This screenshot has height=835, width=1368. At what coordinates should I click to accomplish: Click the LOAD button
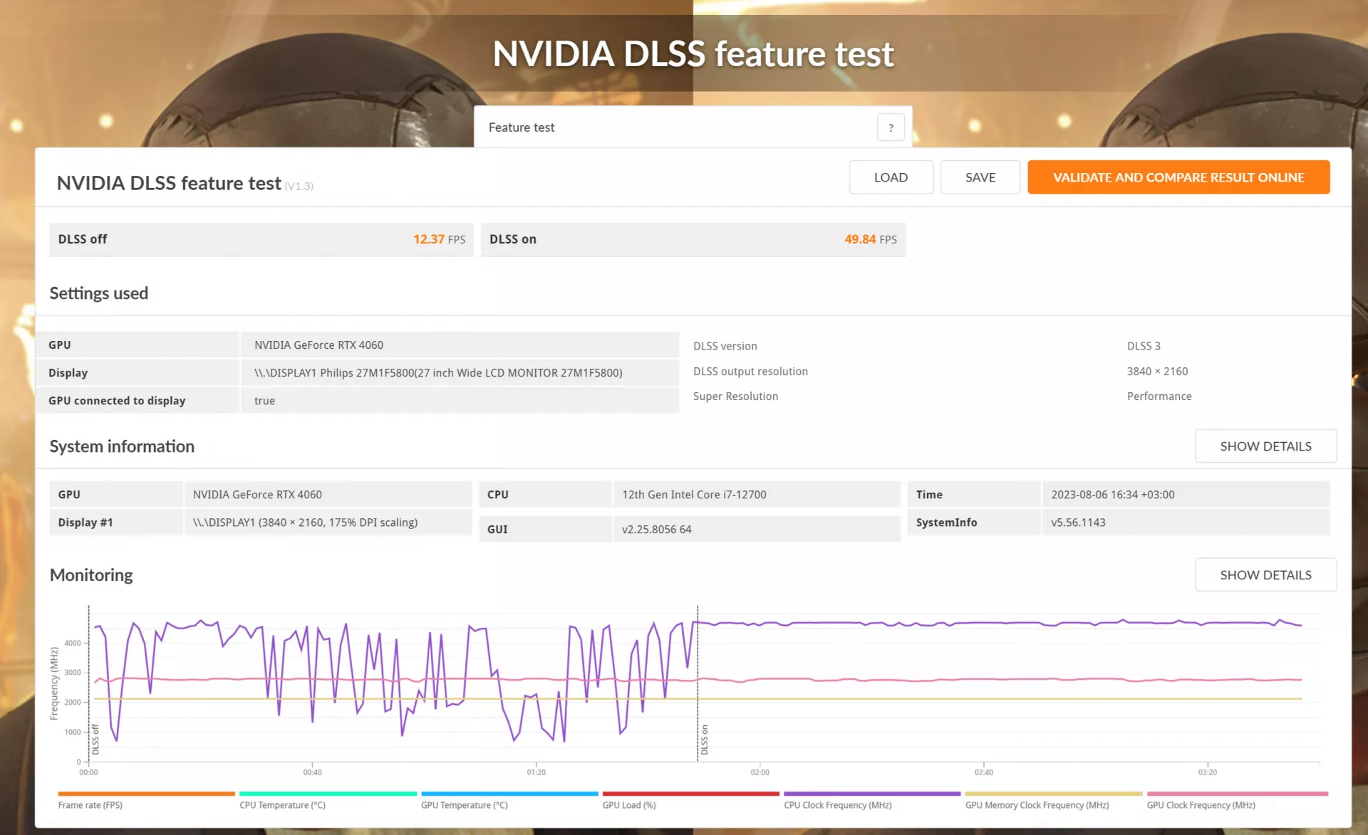(891, 177)
